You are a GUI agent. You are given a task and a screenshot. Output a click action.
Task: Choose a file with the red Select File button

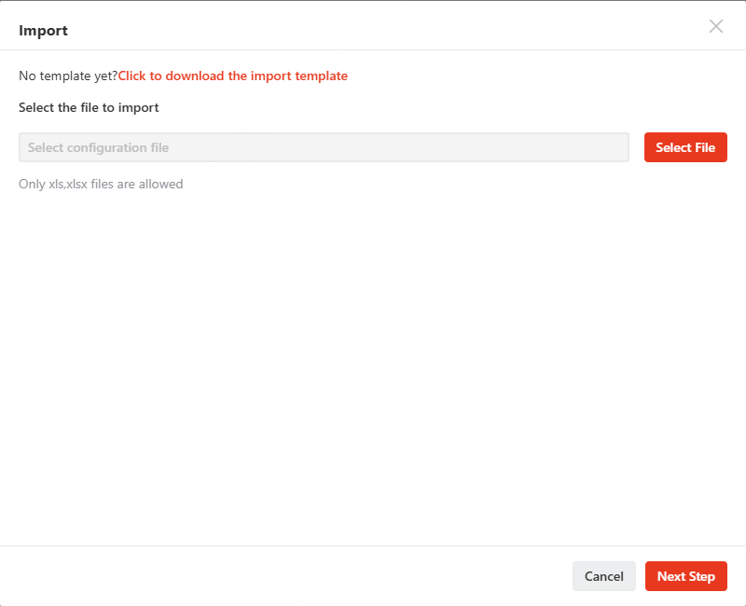tap(685, 147)
